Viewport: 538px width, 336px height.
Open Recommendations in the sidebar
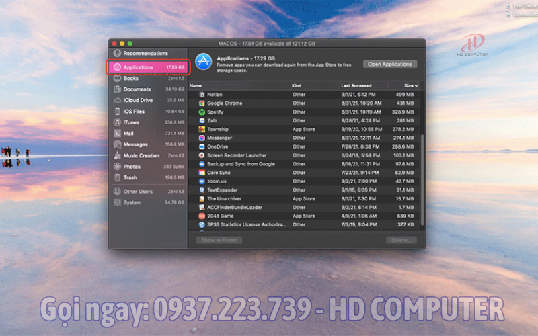click(x=145, y=53)
